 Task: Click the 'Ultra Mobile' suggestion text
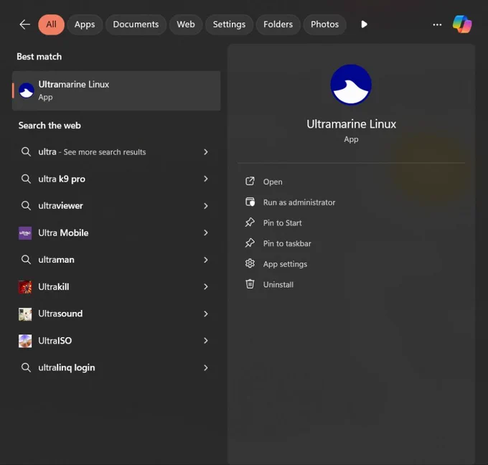coord(63,232)
